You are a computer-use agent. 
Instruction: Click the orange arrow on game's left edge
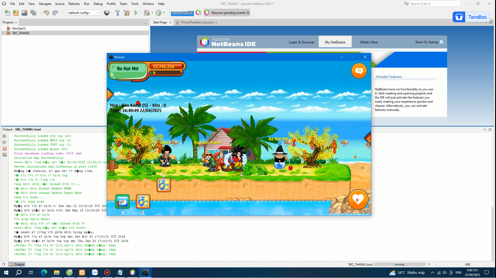(110, 94)
